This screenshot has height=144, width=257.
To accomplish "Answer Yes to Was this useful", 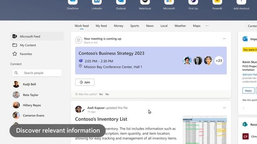I will pyautogui.click(x=101, y=94).
